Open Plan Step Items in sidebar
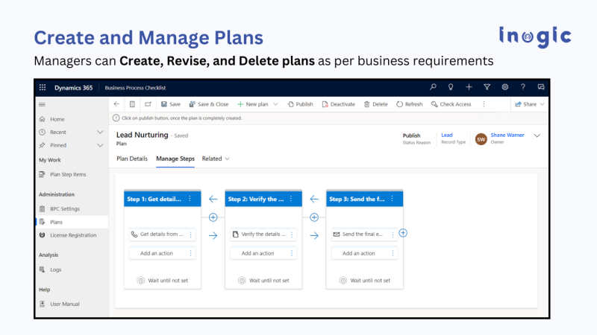Viewport: 597px width, 335px height. tap(67, 174)
